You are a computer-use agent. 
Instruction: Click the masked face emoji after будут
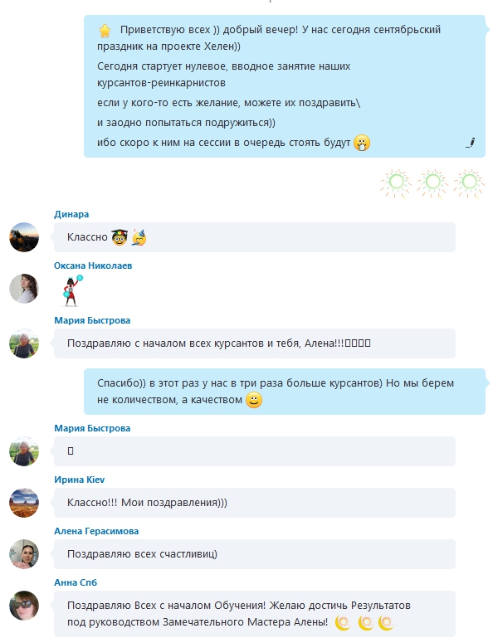tap(362, 143)
